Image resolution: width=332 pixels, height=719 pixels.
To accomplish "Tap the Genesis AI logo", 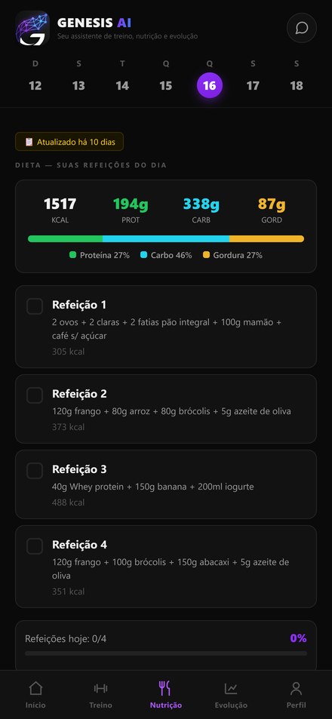I will pos(32,29).
